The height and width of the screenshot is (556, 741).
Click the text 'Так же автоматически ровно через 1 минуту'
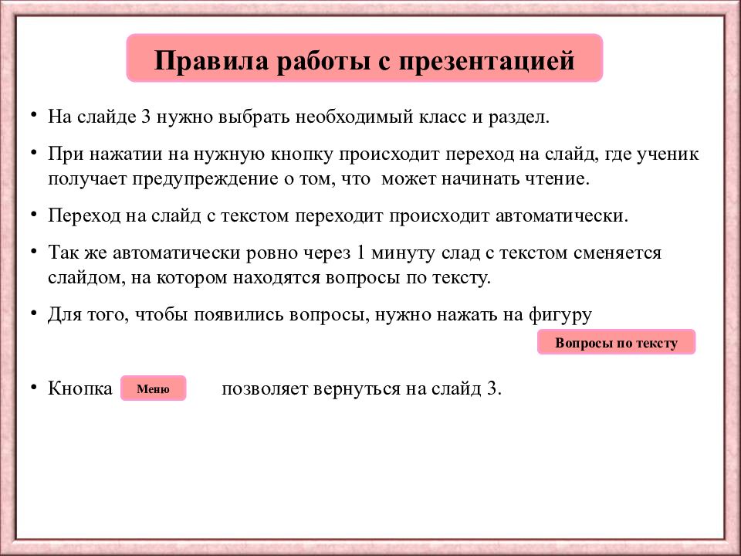pos(242,253)
